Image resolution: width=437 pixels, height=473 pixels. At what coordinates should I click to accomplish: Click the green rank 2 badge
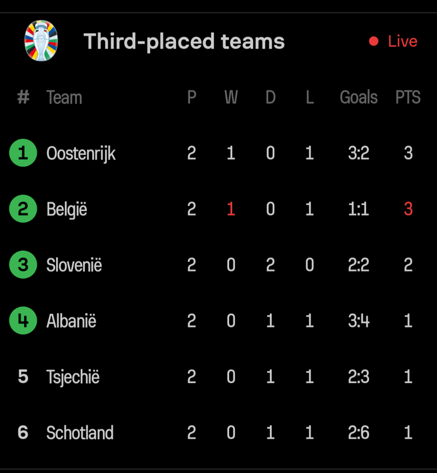(x=23, y=209)
